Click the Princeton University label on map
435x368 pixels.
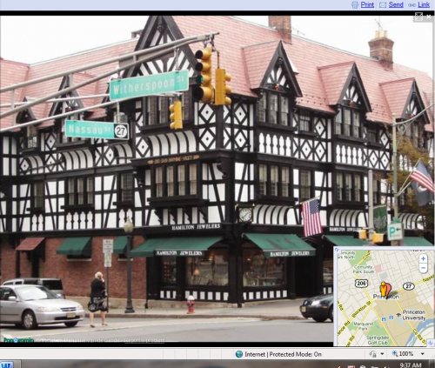click(x=414, y=315)
